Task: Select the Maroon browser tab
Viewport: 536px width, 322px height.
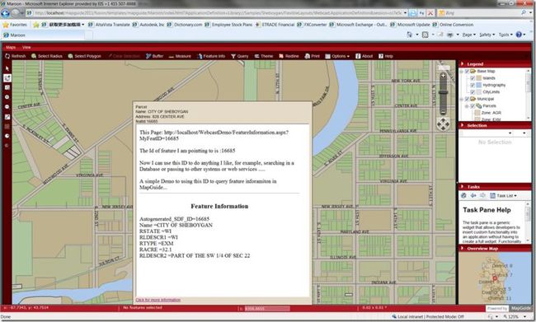Action: tap(43, 35)
